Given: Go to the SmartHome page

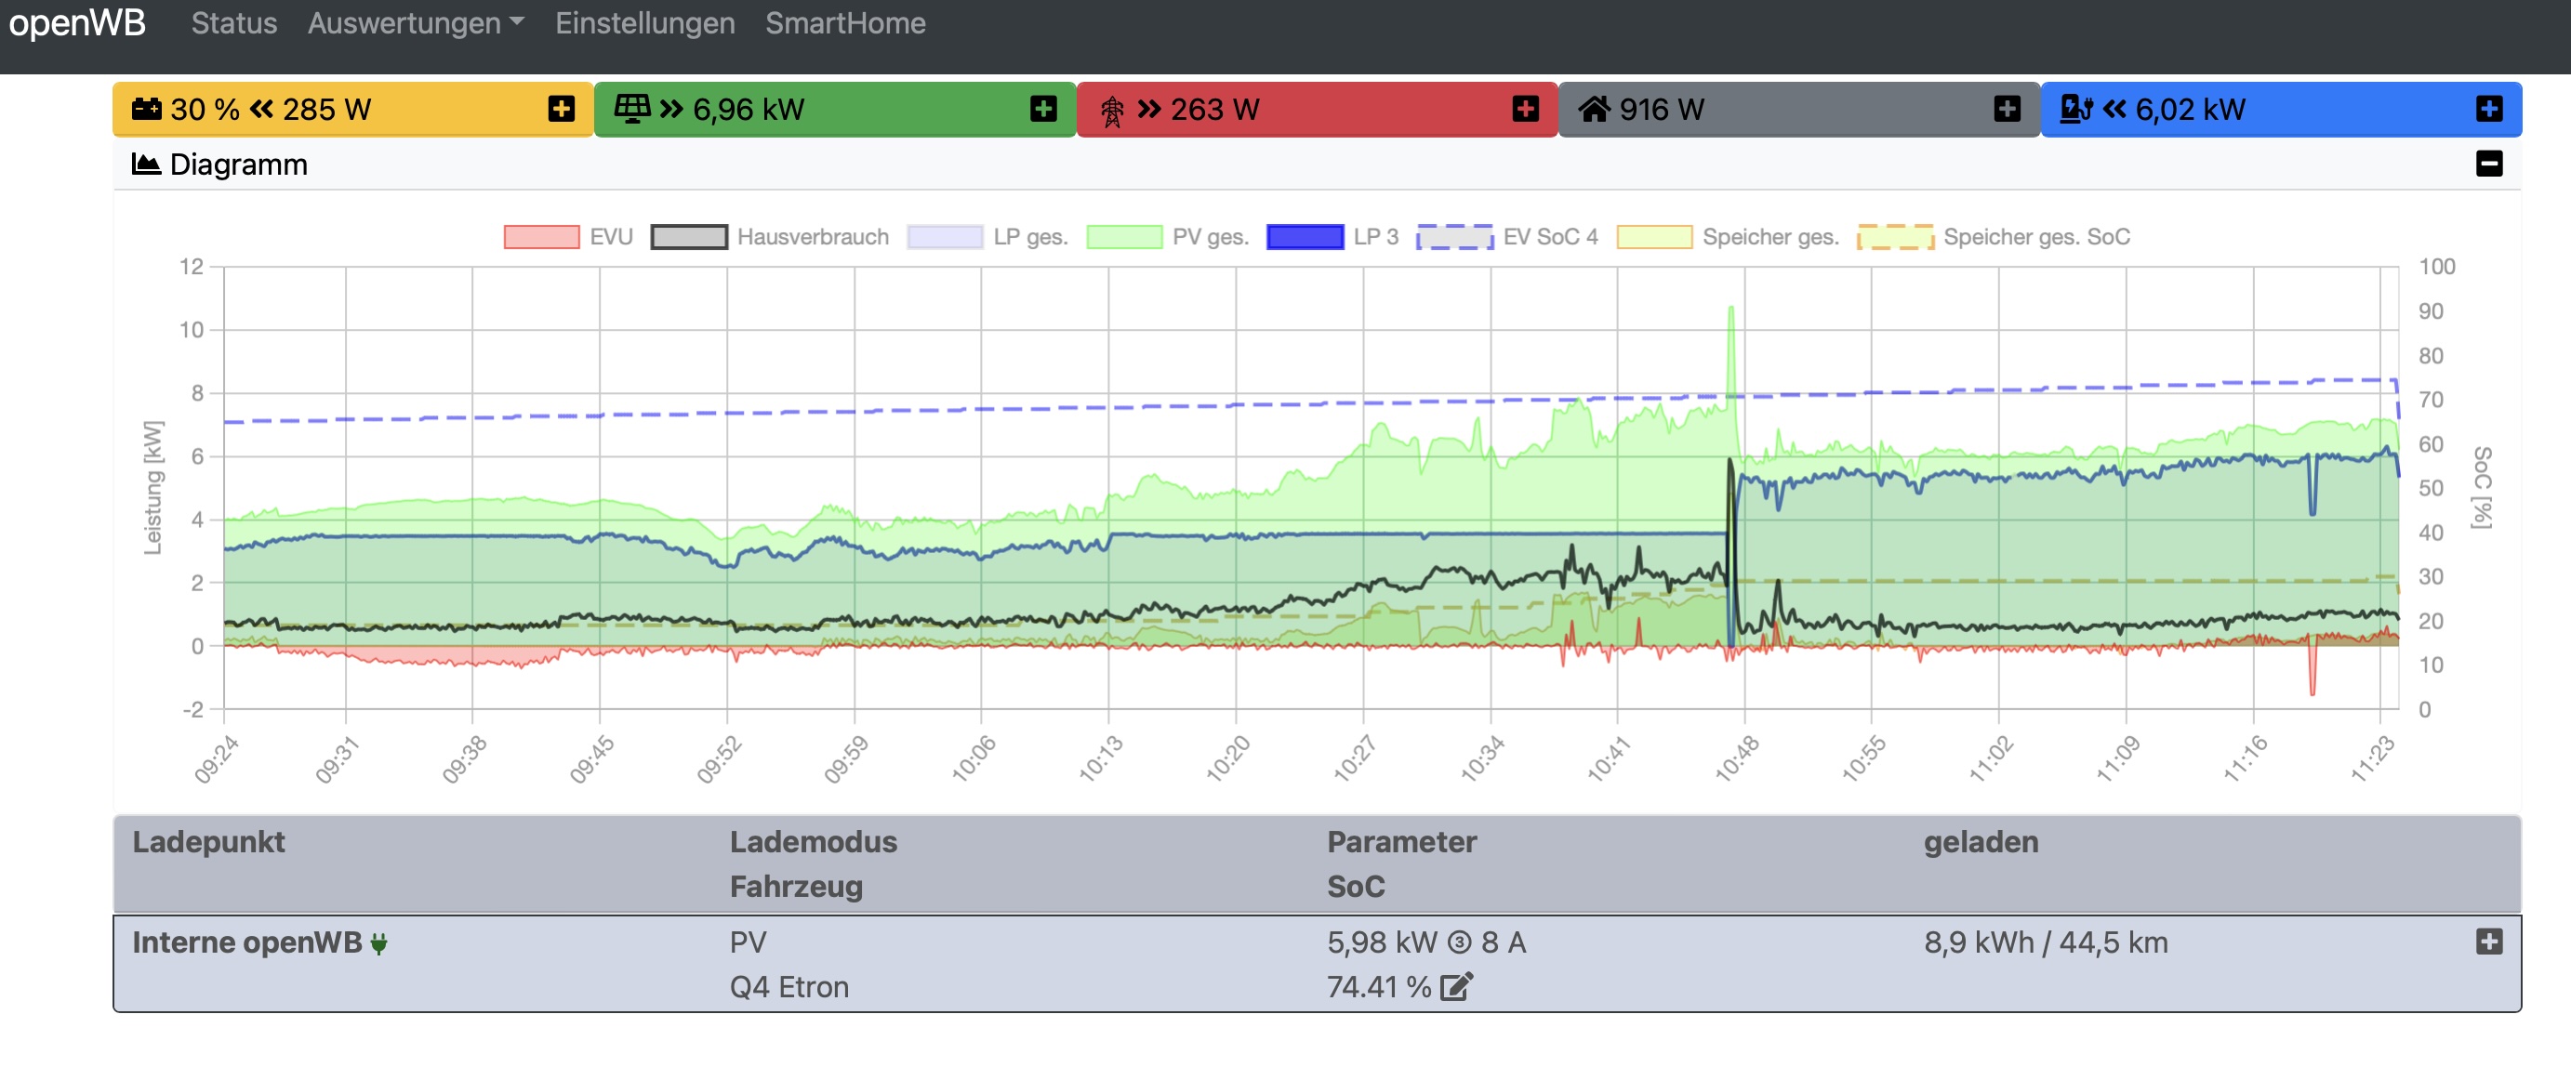Looking at the screenshot, I should pos(845,23).
